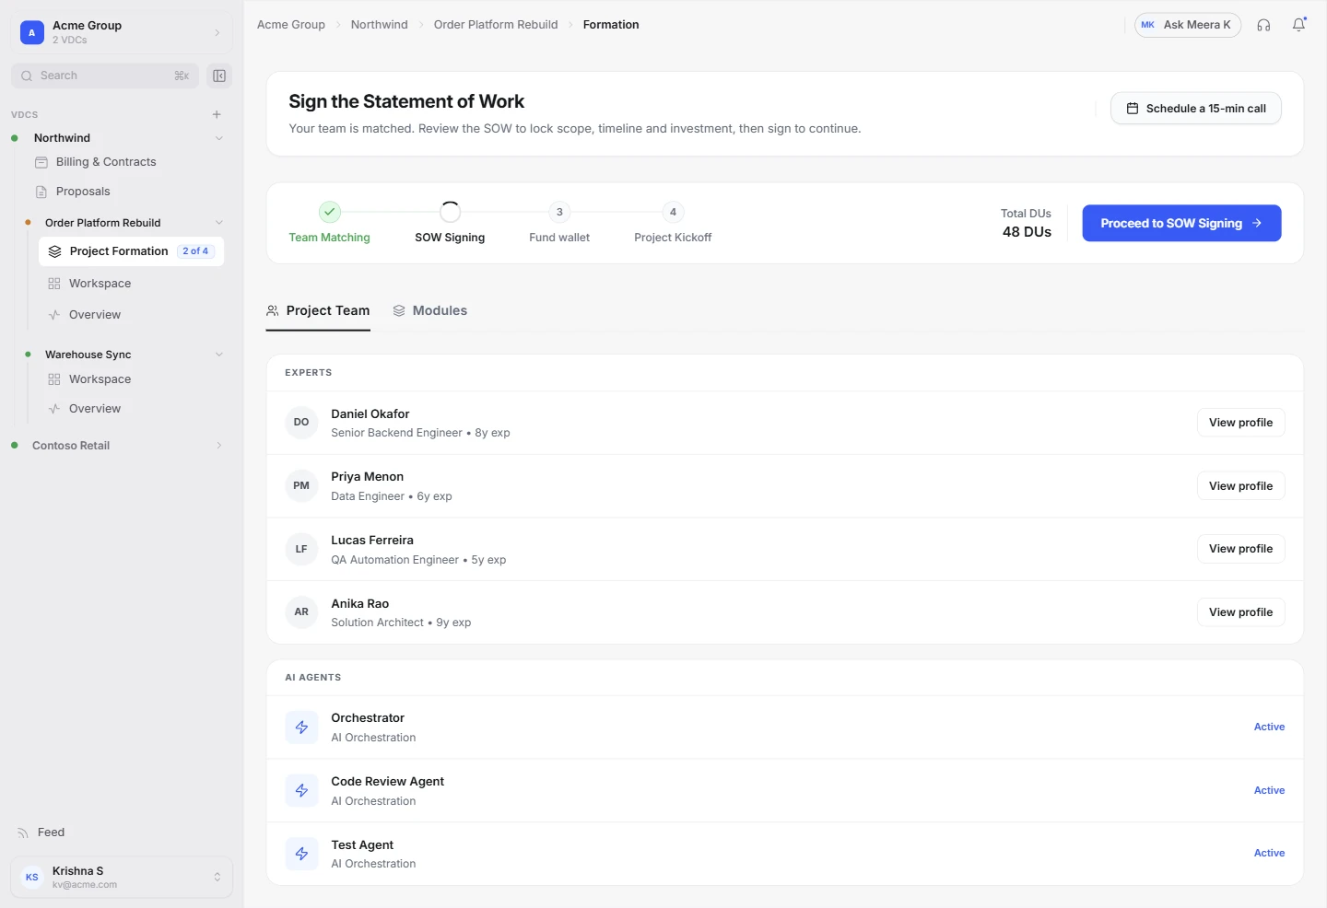Screen dimensions: 1327x908
Task: View Daniel Okafor's profile
Action: pyautogui.click(x=1240, y=423)
